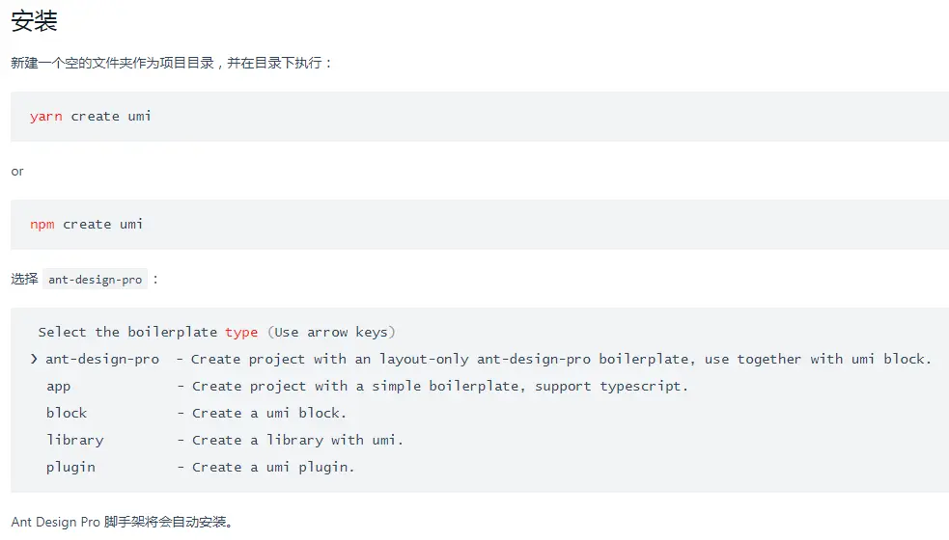This screenshot has height=540, width=949.
Task: Click 'Create a umi plugin.' description
Action: point(273,468)
